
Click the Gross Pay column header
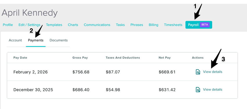80,58
